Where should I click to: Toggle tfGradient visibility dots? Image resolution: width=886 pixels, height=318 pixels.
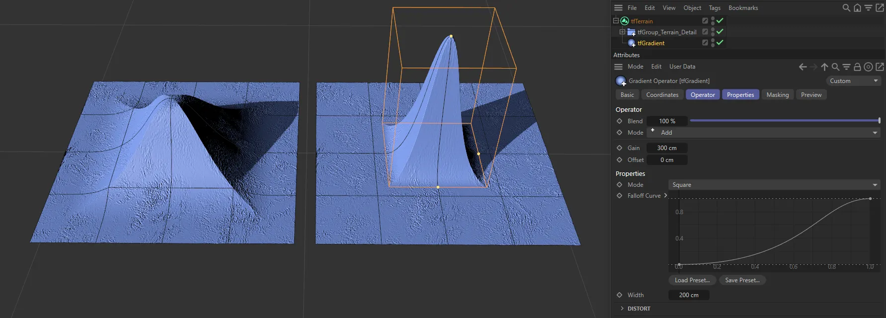713,43
